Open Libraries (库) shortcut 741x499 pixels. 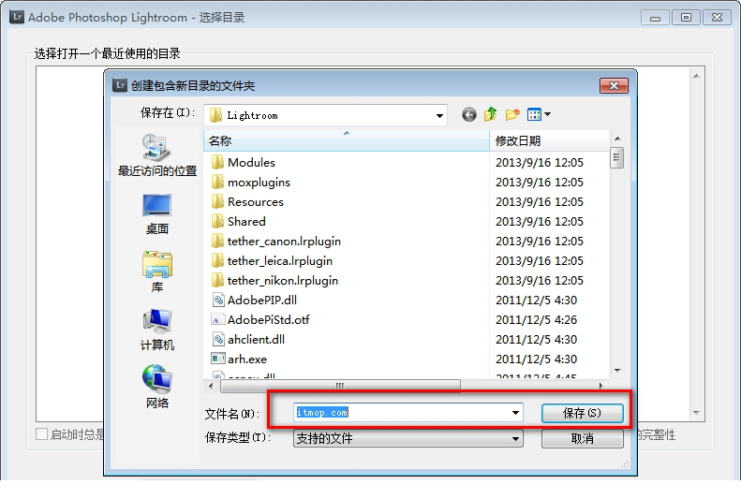(x=156, y=272)
